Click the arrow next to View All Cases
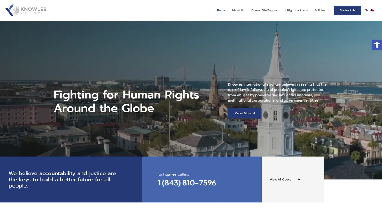The width and height of the screenshot is (382, 214). tap(299, 180)
